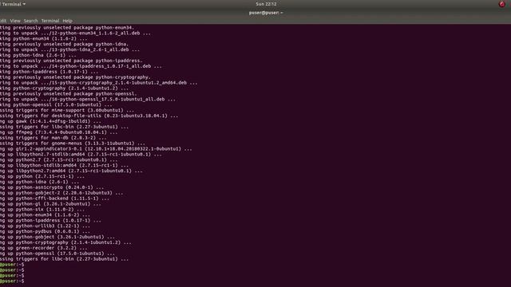
Task: Click the python-gobject-2 setup line
Action: 61,193
